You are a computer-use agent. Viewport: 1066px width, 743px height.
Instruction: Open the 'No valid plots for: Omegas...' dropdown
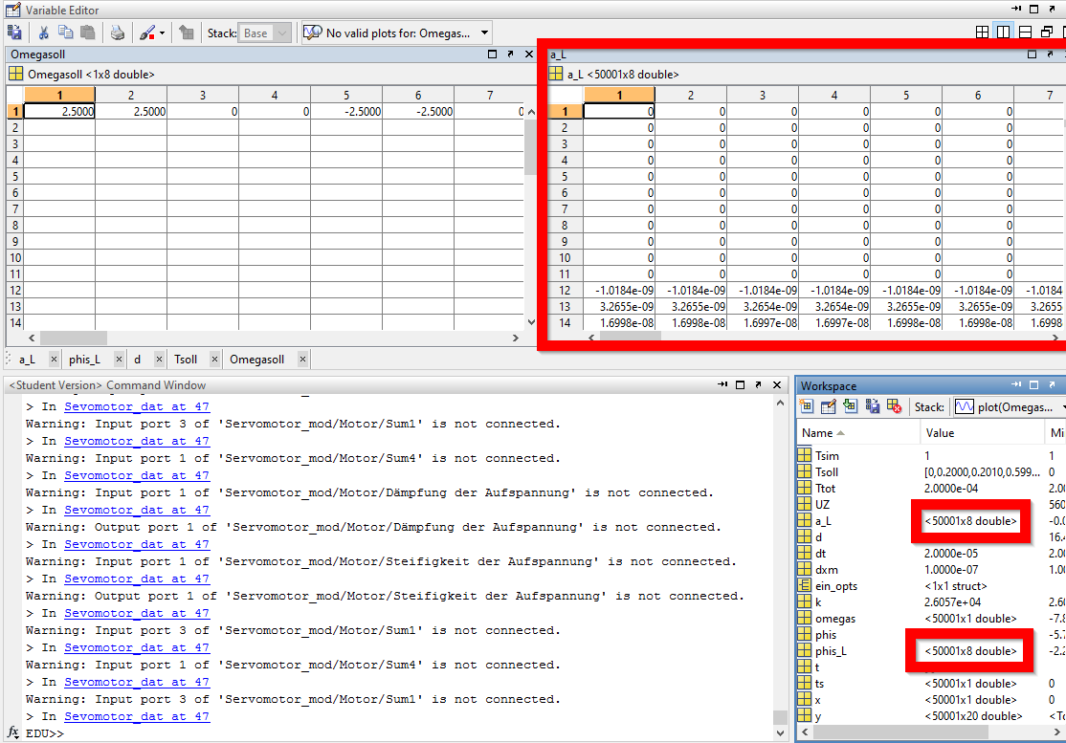coord(484,33)
